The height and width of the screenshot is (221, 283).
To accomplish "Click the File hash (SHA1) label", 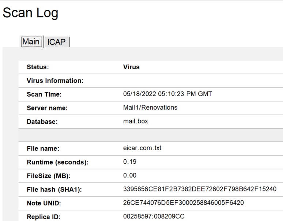I will [x=54, y=190].
